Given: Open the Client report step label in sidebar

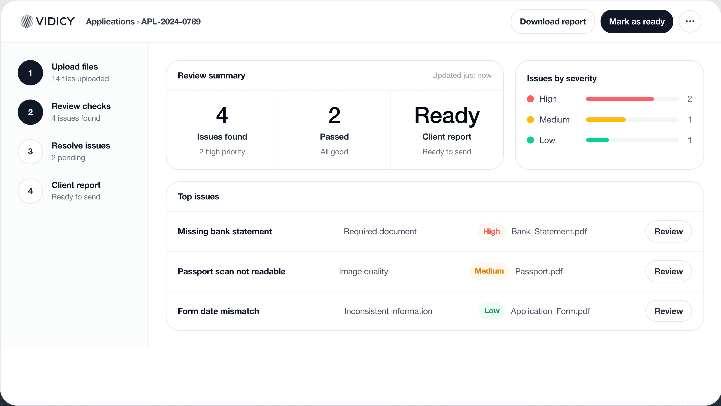Looking at the screenshot, I should point(76,185).
